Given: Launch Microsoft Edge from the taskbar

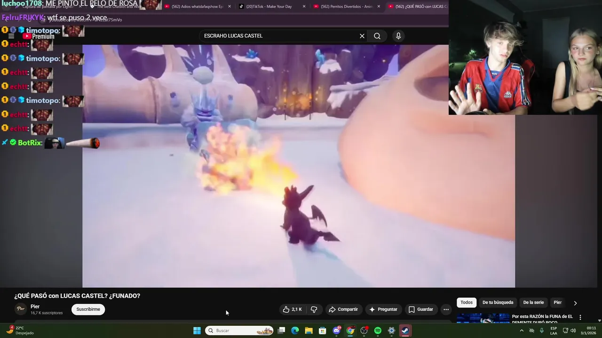Looking at the screenshot, I should (x=295, y=330).
